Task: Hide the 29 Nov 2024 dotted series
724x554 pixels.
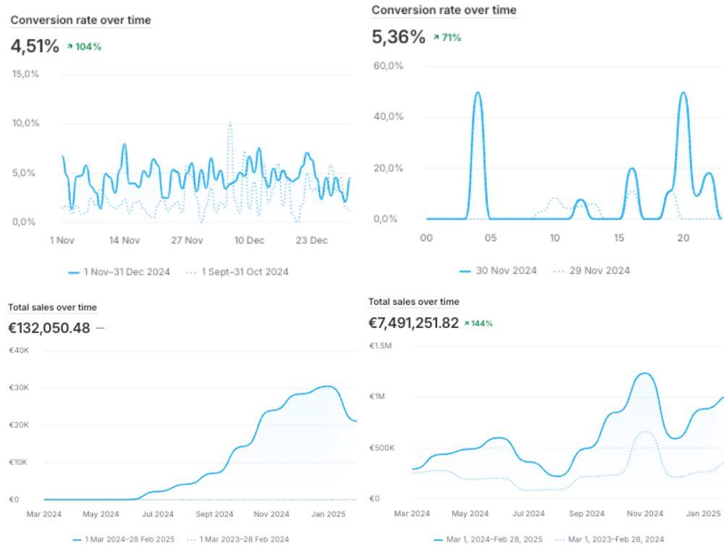Action: coord(591,270)
